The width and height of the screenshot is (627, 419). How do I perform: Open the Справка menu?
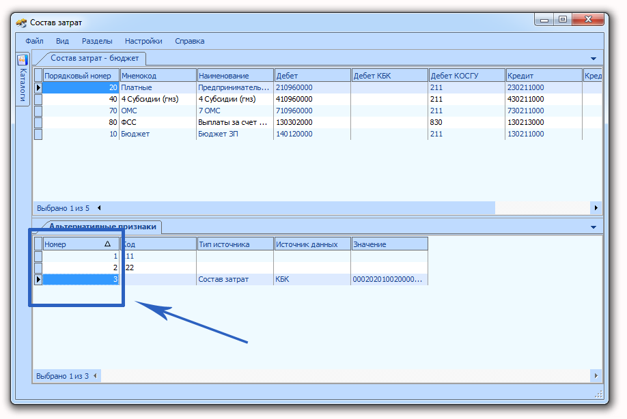190,41
